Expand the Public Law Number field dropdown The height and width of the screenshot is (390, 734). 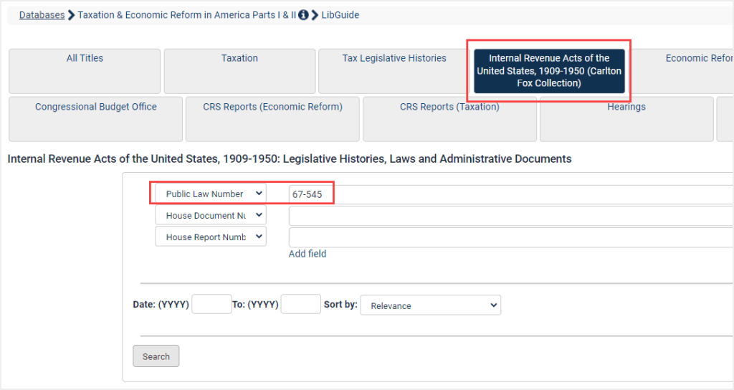tap(211, 194)
